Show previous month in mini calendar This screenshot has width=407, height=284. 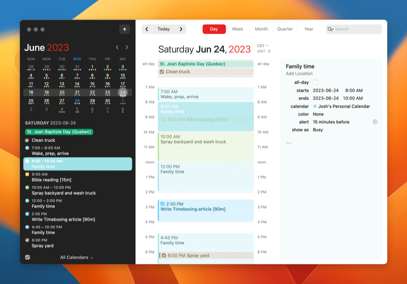pyautogui.click(x=117, y=47)
